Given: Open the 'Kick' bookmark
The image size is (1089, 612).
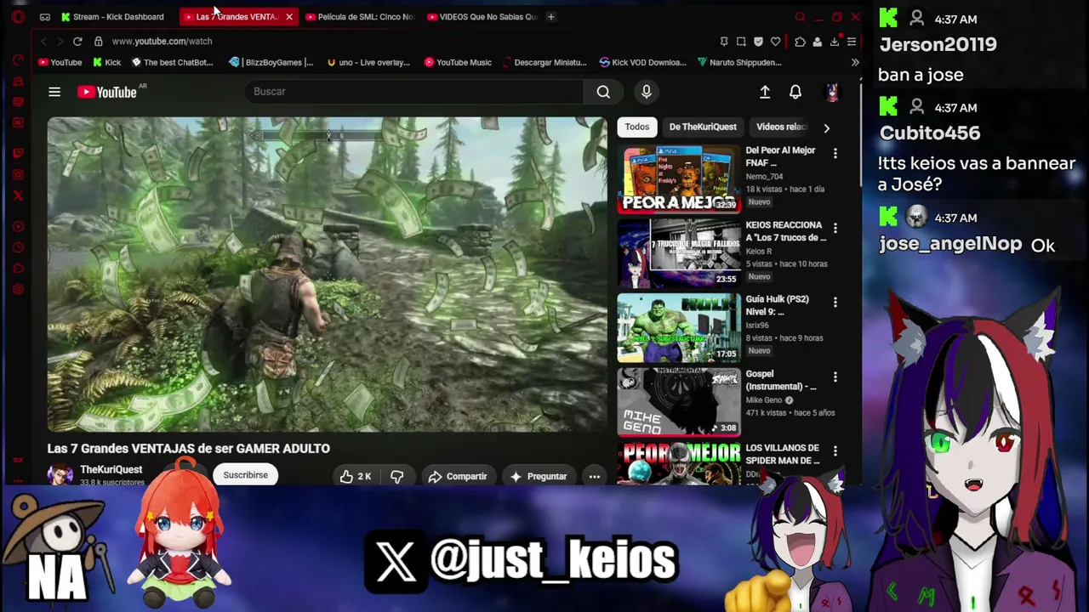Looking at the screenshot, I should pos(107,62).
